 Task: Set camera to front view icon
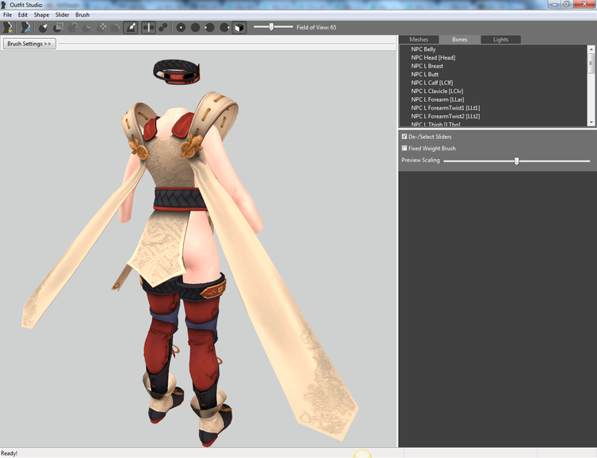tap(181, 27)
